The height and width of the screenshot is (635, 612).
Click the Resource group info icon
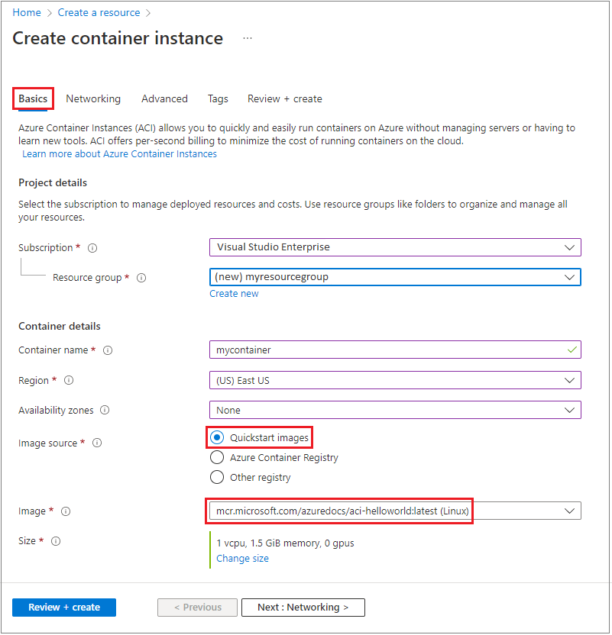141,278
